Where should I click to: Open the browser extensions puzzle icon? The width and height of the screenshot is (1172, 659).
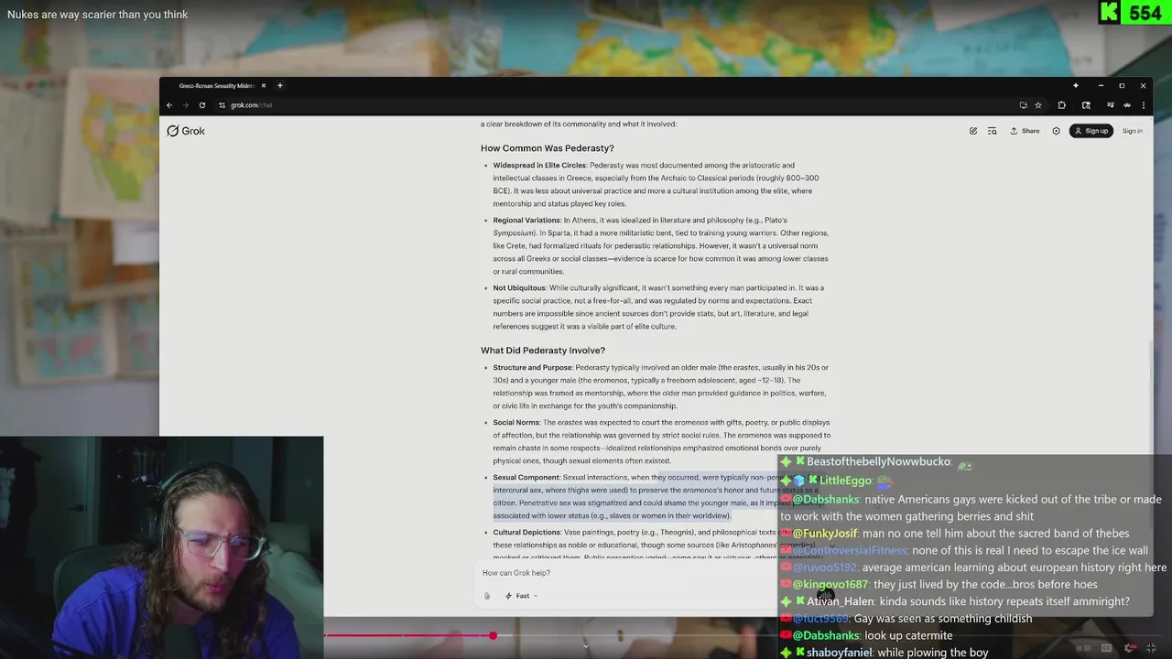pos(1061,105)
